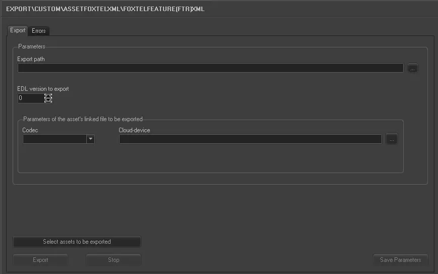Viewport: 438px width, 274px height.
Task: Increase EDL version with up arrow
Action: (48, 96)
